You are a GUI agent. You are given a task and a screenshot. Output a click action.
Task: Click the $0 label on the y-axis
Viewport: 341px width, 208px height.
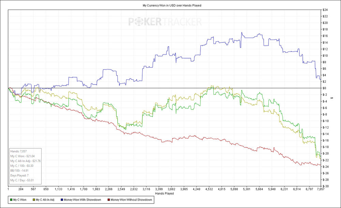324,88
